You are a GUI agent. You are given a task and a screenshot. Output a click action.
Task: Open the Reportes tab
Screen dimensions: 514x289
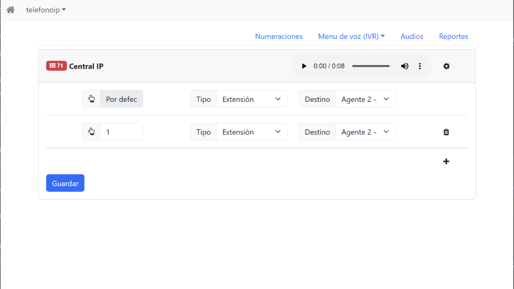click(454, 36)
